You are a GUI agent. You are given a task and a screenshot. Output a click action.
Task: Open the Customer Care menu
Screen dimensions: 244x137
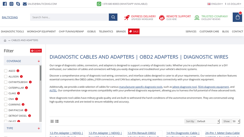(209, 31)
